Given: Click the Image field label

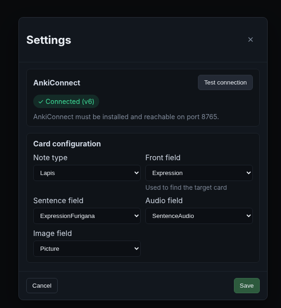Looking at the screenshot, I should click(53, 234).
